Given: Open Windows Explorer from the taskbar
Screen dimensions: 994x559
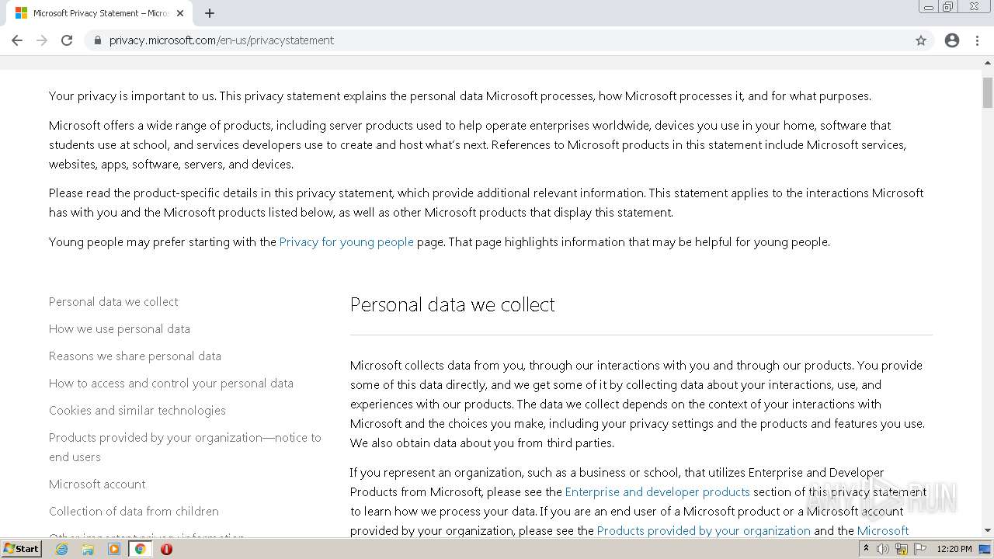Looking at the screenshot, I should click(88, 549).
